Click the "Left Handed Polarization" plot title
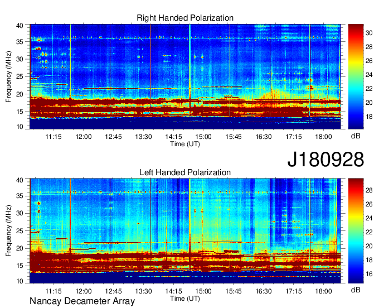This screenshot has width=379, height=308. (x=185, y=172)
